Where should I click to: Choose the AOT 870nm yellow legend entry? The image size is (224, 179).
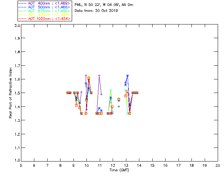(45, 15)
